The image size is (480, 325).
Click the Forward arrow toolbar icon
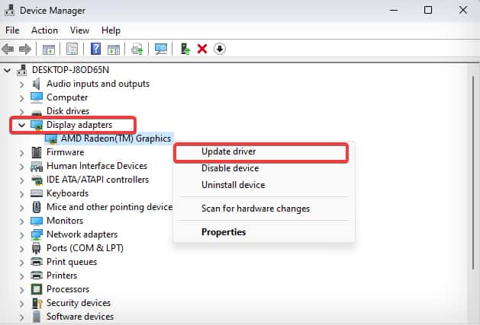[24, 49]
